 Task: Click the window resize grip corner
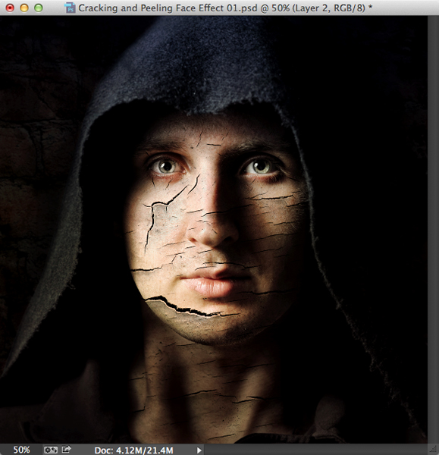click(x=434, y=449)
